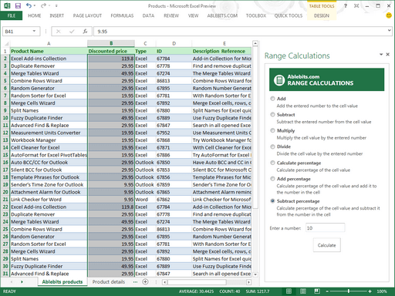The width and height of the screenshot is (395, 296).
Task: Select column A header
Action: (x=49, y=43)
